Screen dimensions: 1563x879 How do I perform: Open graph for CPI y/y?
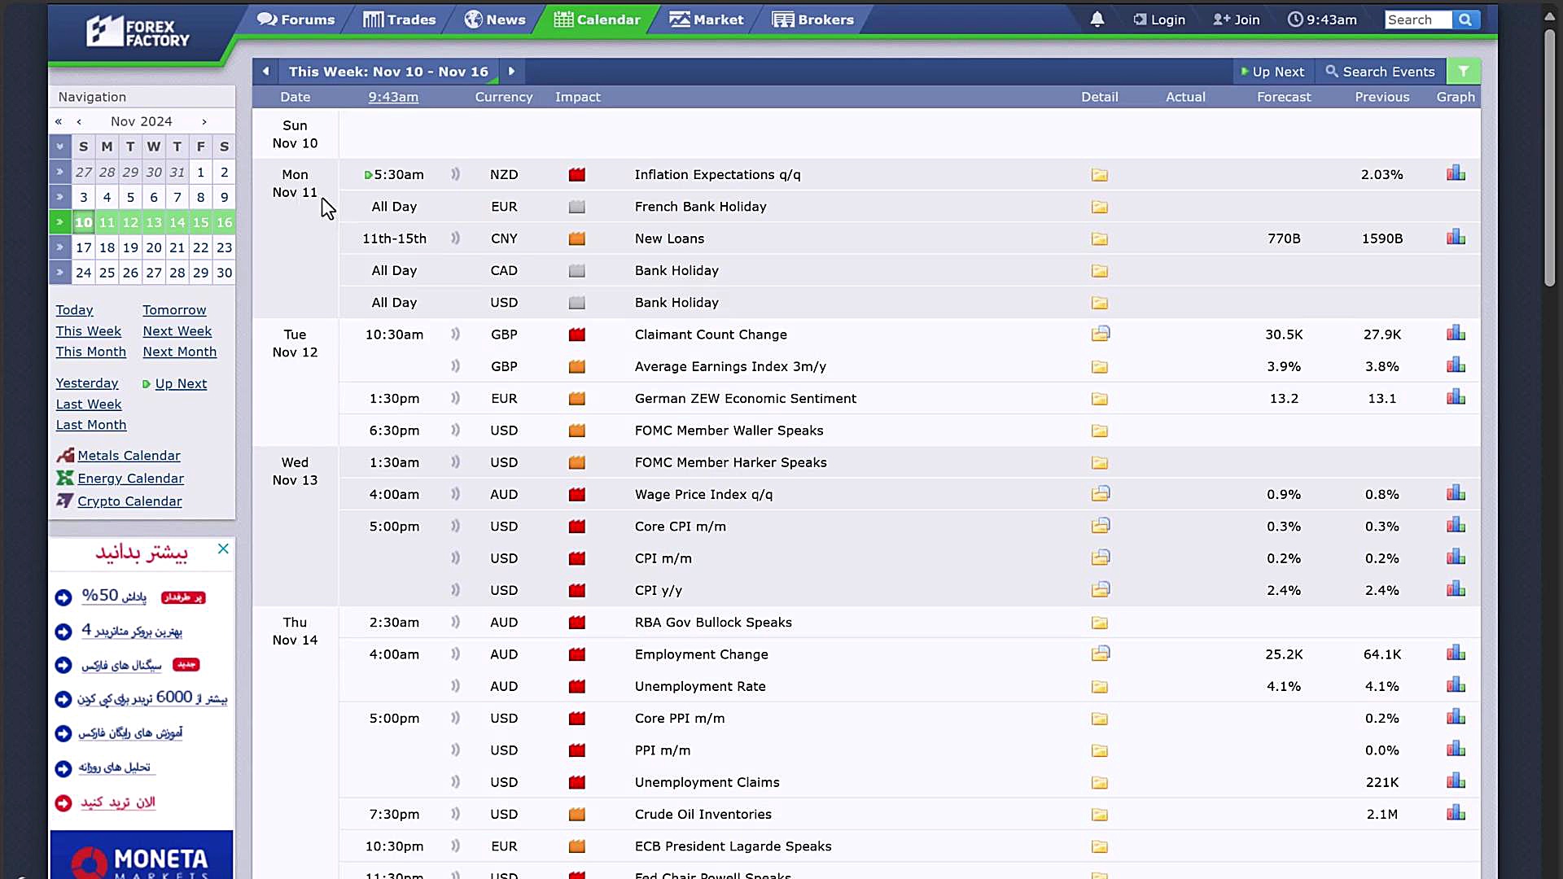pos(1456,589)
